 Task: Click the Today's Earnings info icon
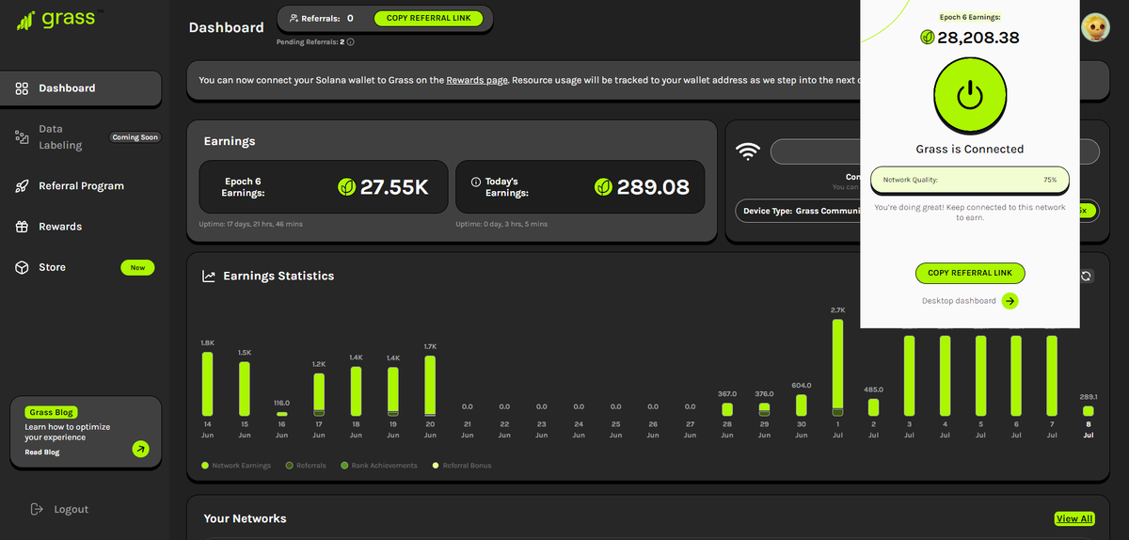pos(476,182)
